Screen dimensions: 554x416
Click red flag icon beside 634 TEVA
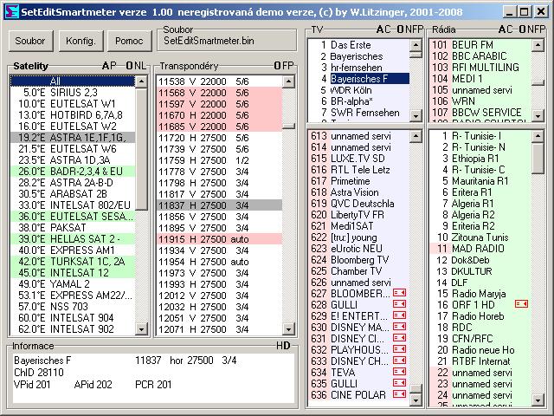400,372
